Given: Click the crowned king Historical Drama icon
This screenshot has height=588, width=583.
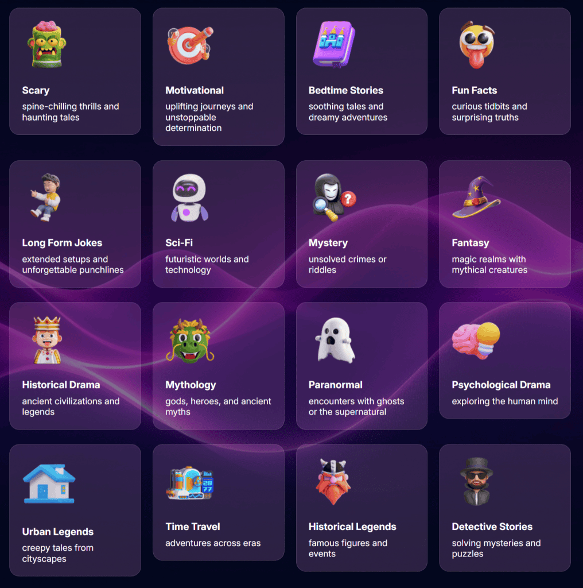Looking at the screenshot, I should click(x=47, y=340).
